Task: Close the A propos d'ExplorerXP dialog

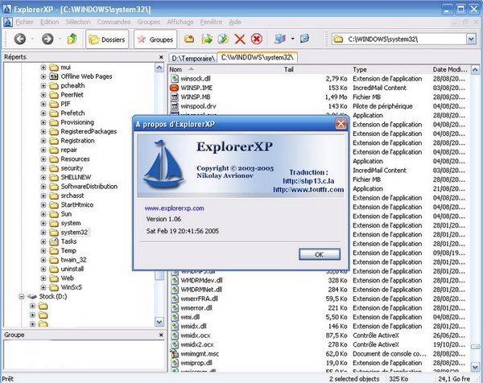Action: 341,124
